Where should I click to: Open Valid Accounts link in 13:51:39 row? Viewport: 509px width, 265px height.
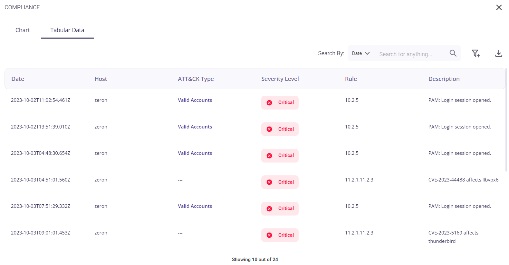point(195,127)
